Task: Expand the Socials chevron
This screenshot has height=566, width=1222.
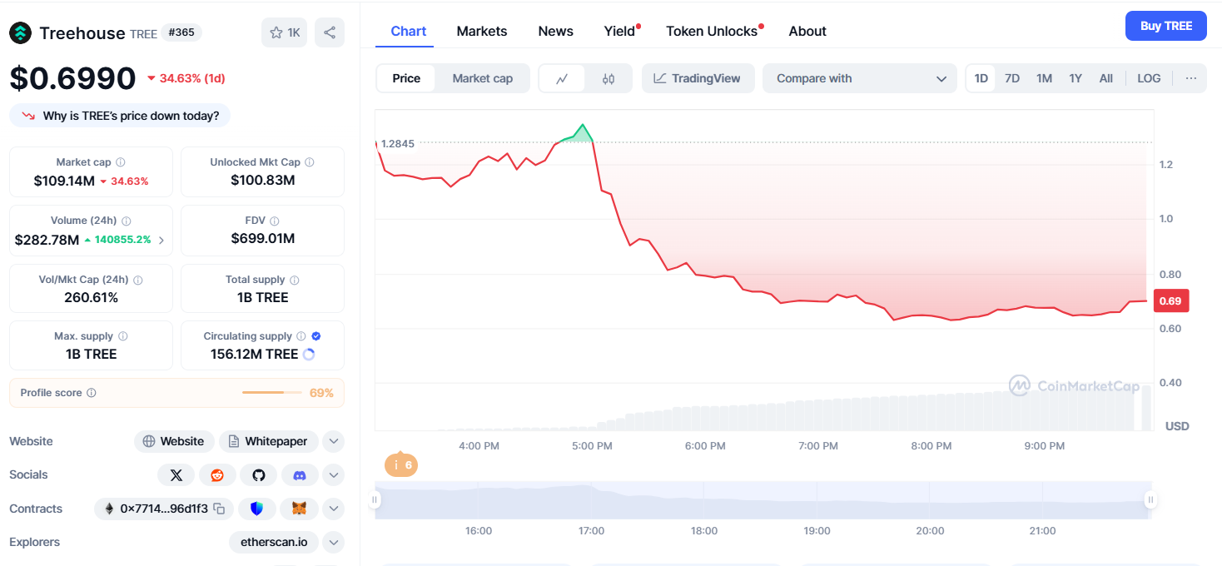Action: (333, 475)
